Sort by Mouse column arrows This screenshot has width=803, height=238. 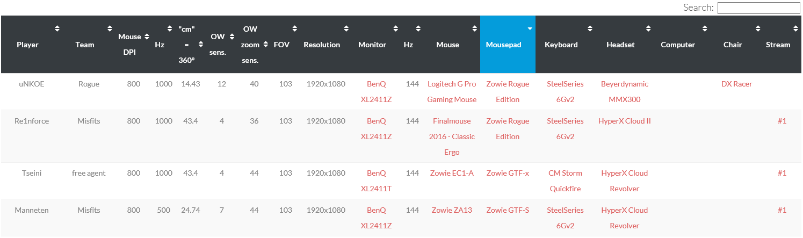[475, 28]
